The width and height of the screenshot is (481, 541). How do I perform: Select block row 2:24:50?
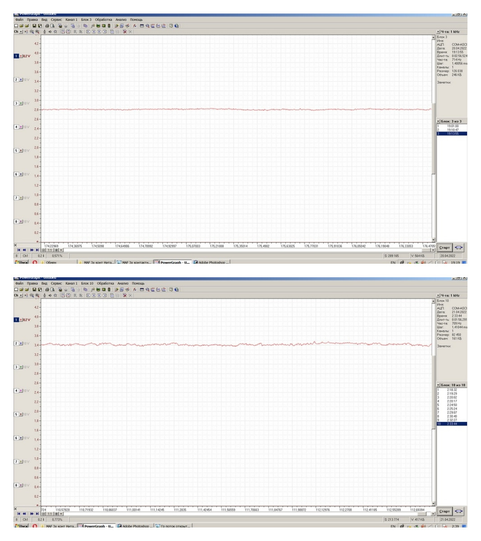[452, 405]
